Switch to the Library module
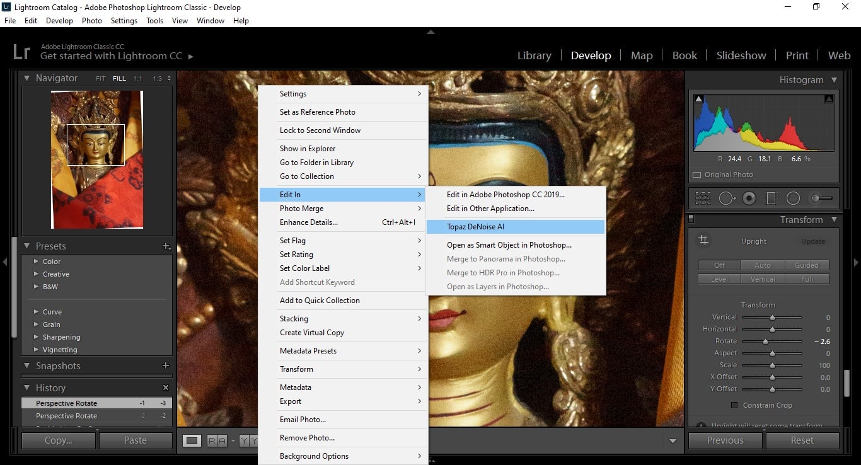 point(534,55)
